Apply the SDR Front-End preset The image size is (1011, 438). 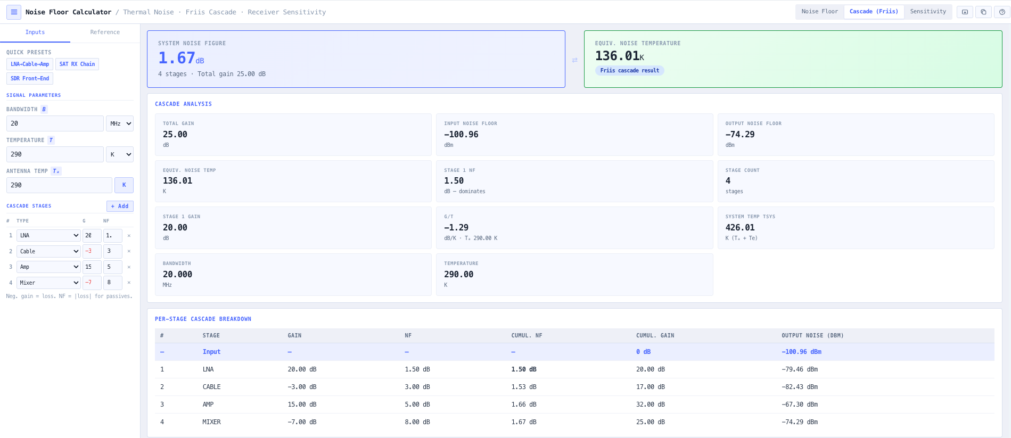click(x=30, y=79)
